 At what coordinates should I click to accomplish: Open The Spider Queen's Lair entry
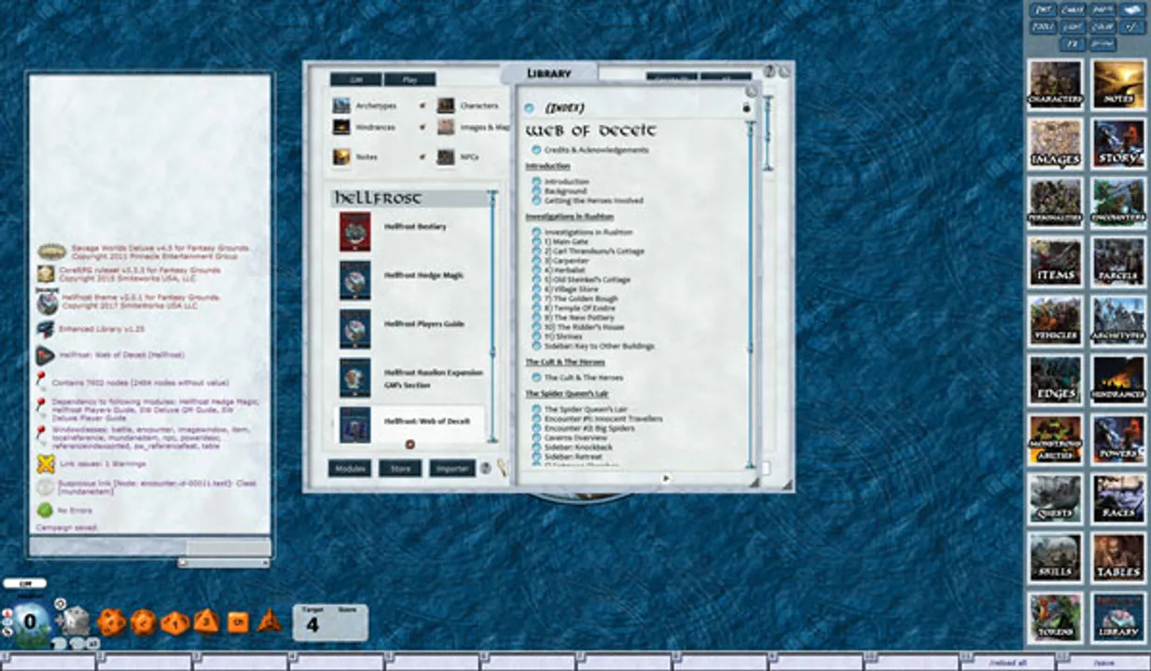[x=588, y=409]
